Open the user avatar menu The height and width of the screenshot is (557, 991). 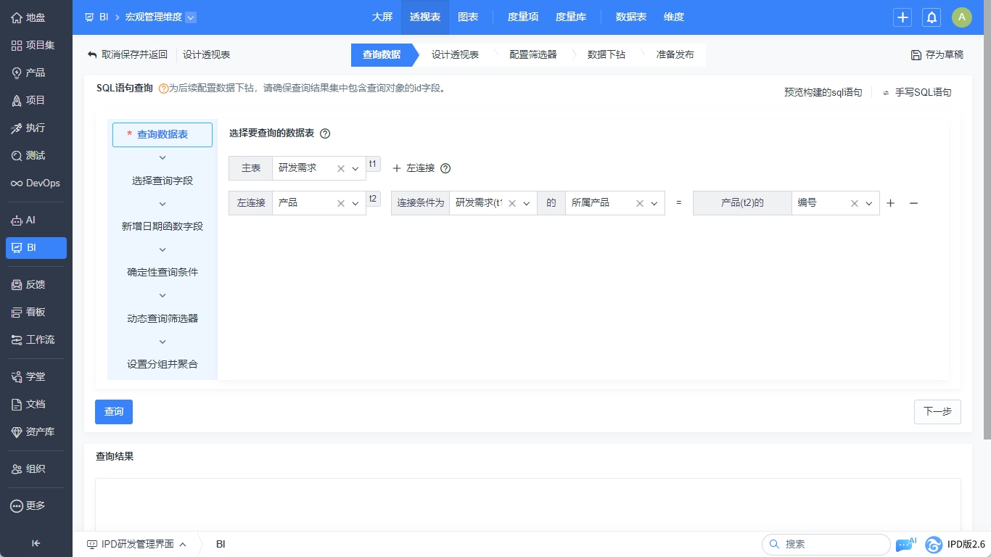(x=961, y=17)
